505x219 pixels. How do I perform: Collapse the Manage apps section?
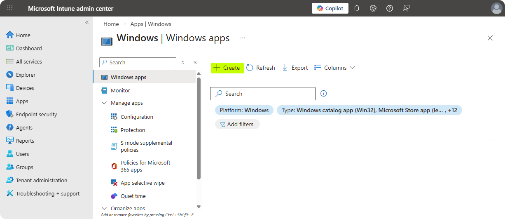point(104,103)
